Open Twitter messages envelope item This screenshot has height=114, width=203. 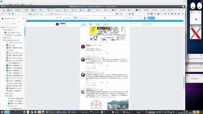click(84, 18)
